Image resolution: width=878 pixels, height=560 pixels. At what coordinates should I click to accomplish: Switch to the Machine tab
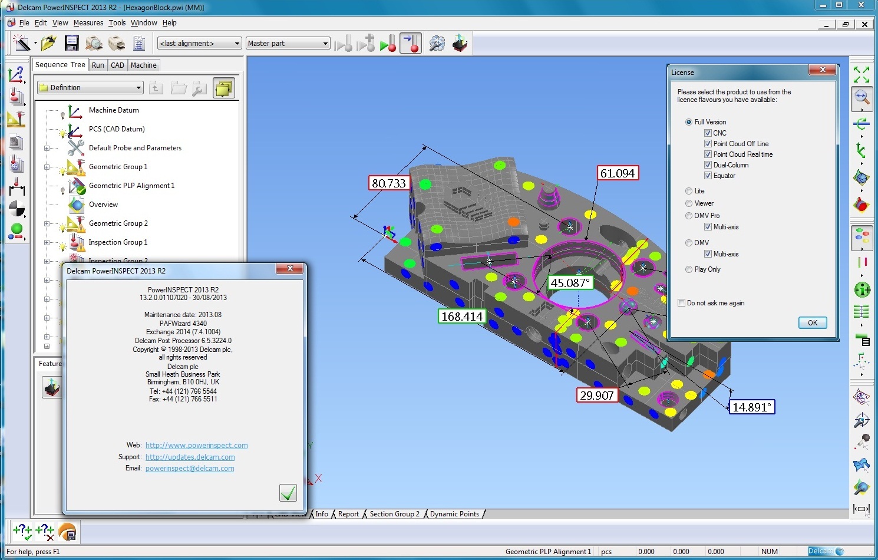[x=144, y=65]
